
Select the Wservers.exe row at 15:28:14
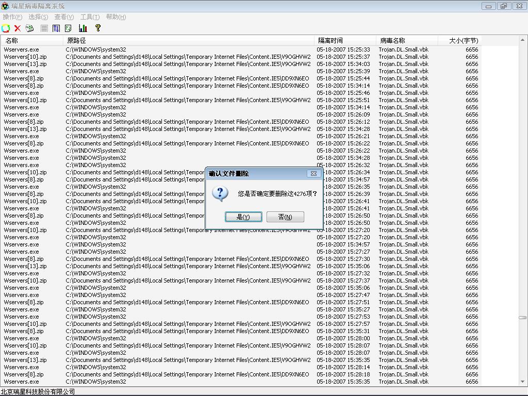click(241, 367)
